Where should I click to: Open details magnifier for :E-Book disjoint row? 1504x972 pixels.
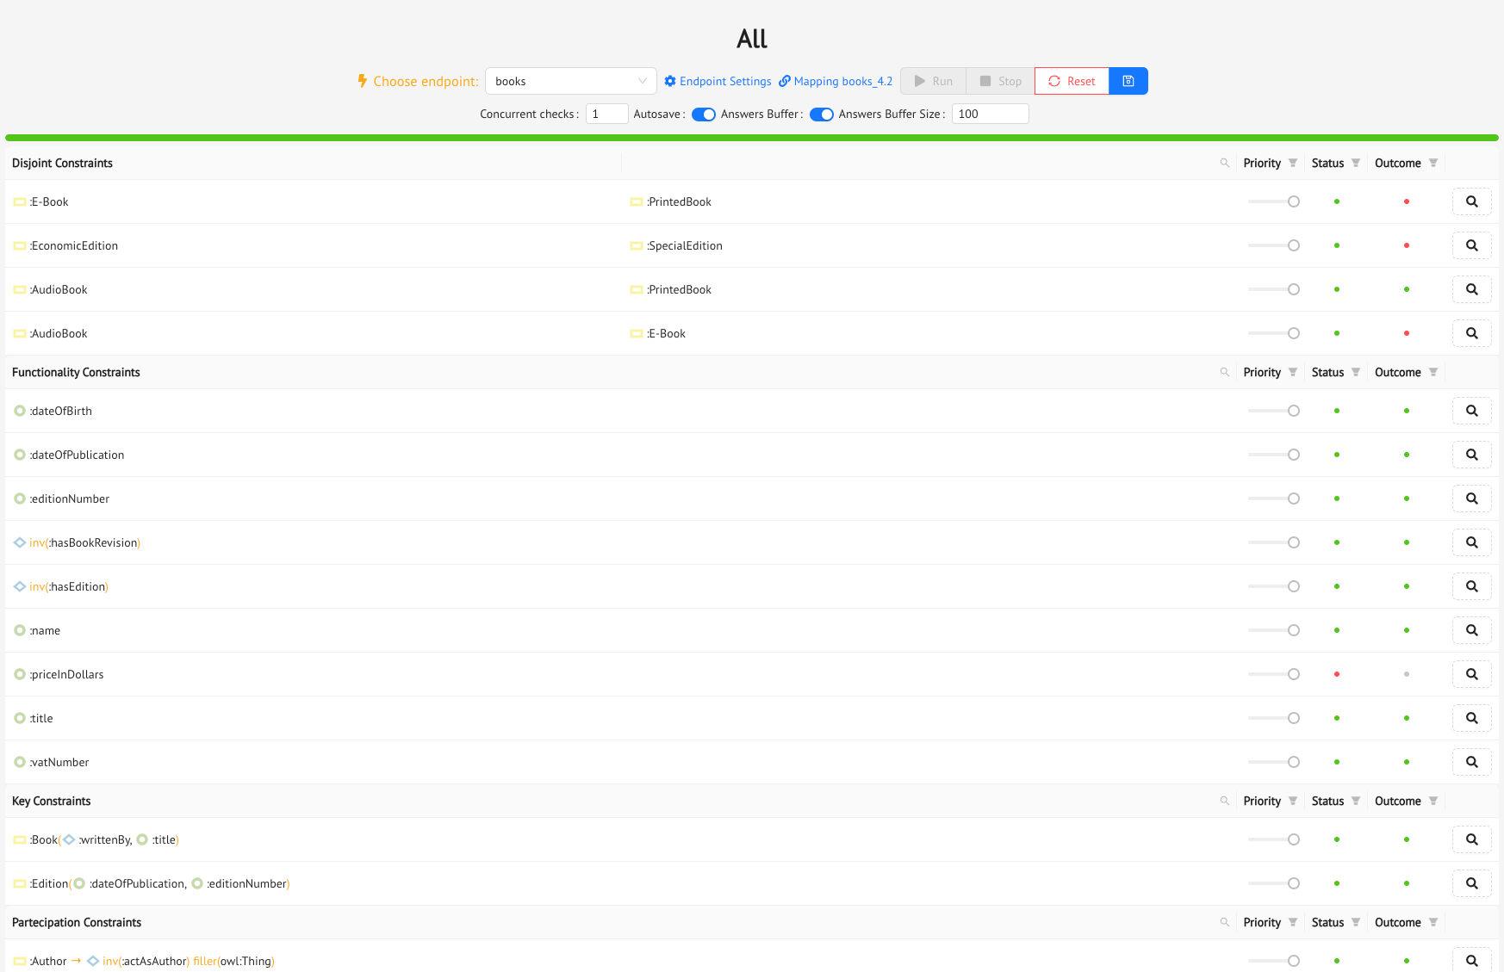coord(1471,201)
